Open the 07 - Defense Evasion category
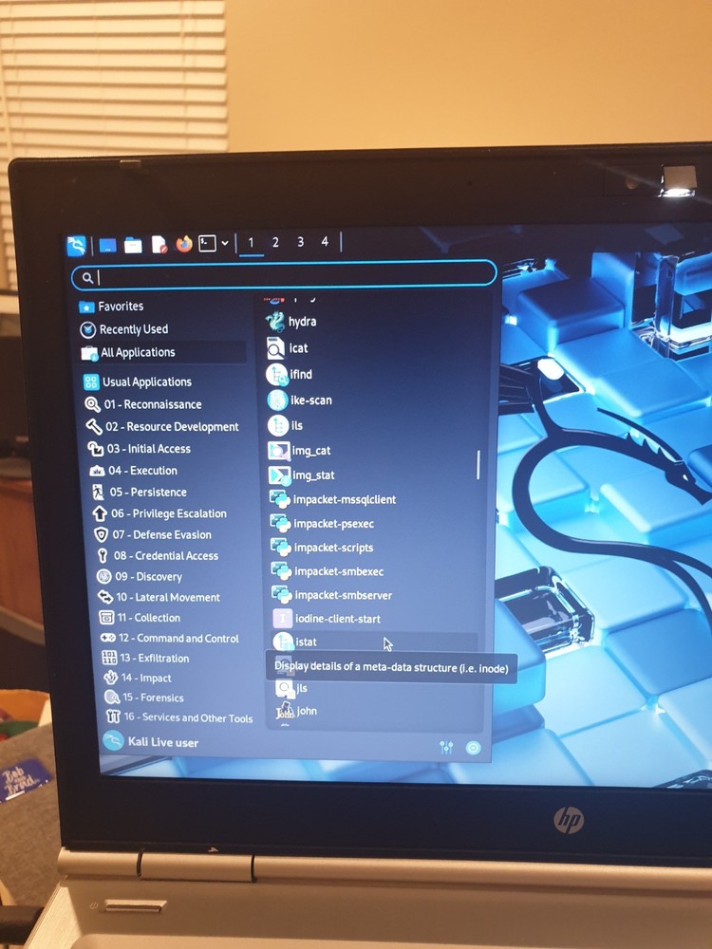712x949 pixels. click(x=174, y=534)
